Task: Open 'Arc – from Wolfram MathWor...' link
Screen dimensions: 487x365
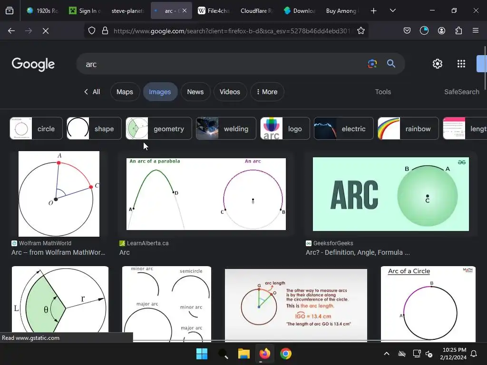Action: coord(58,252)
